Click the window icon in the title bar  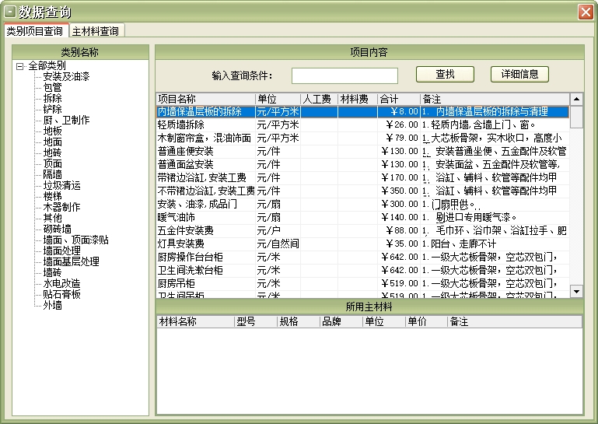pyautogui.click(x=10, y=12)
